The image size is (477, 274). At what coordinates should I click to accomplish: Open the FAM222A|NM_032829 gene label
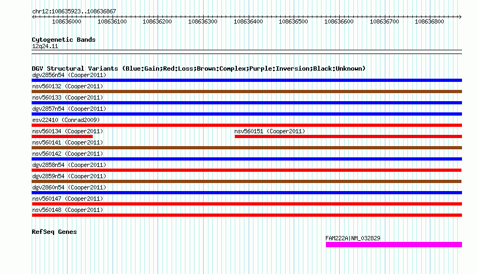(353, 239)
